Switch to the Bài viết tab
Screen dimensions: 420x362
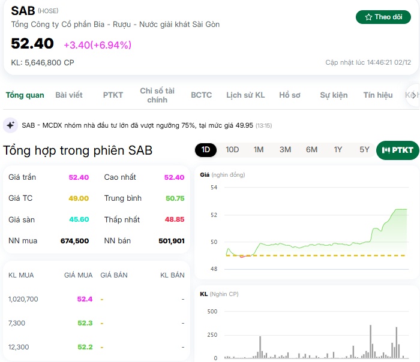click(69, 95)
